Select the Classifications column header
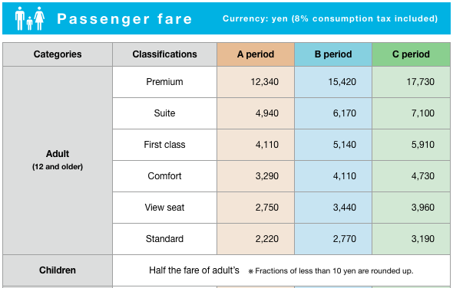 coord(164,54)
